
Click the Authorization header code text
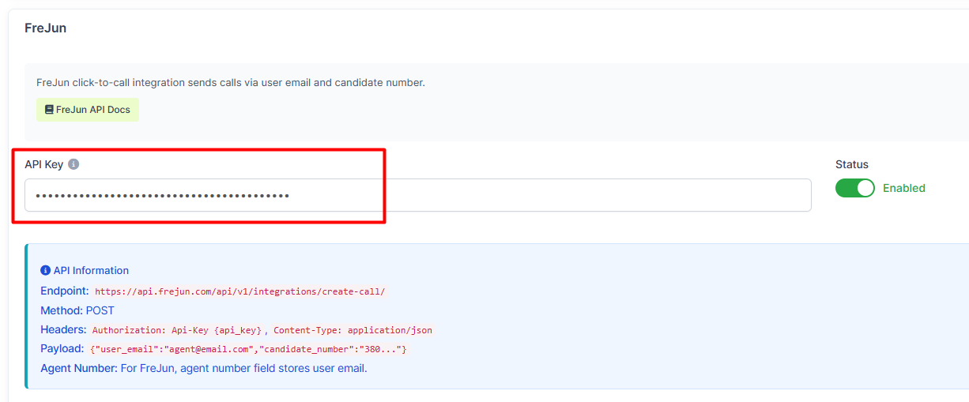[177, 330]
